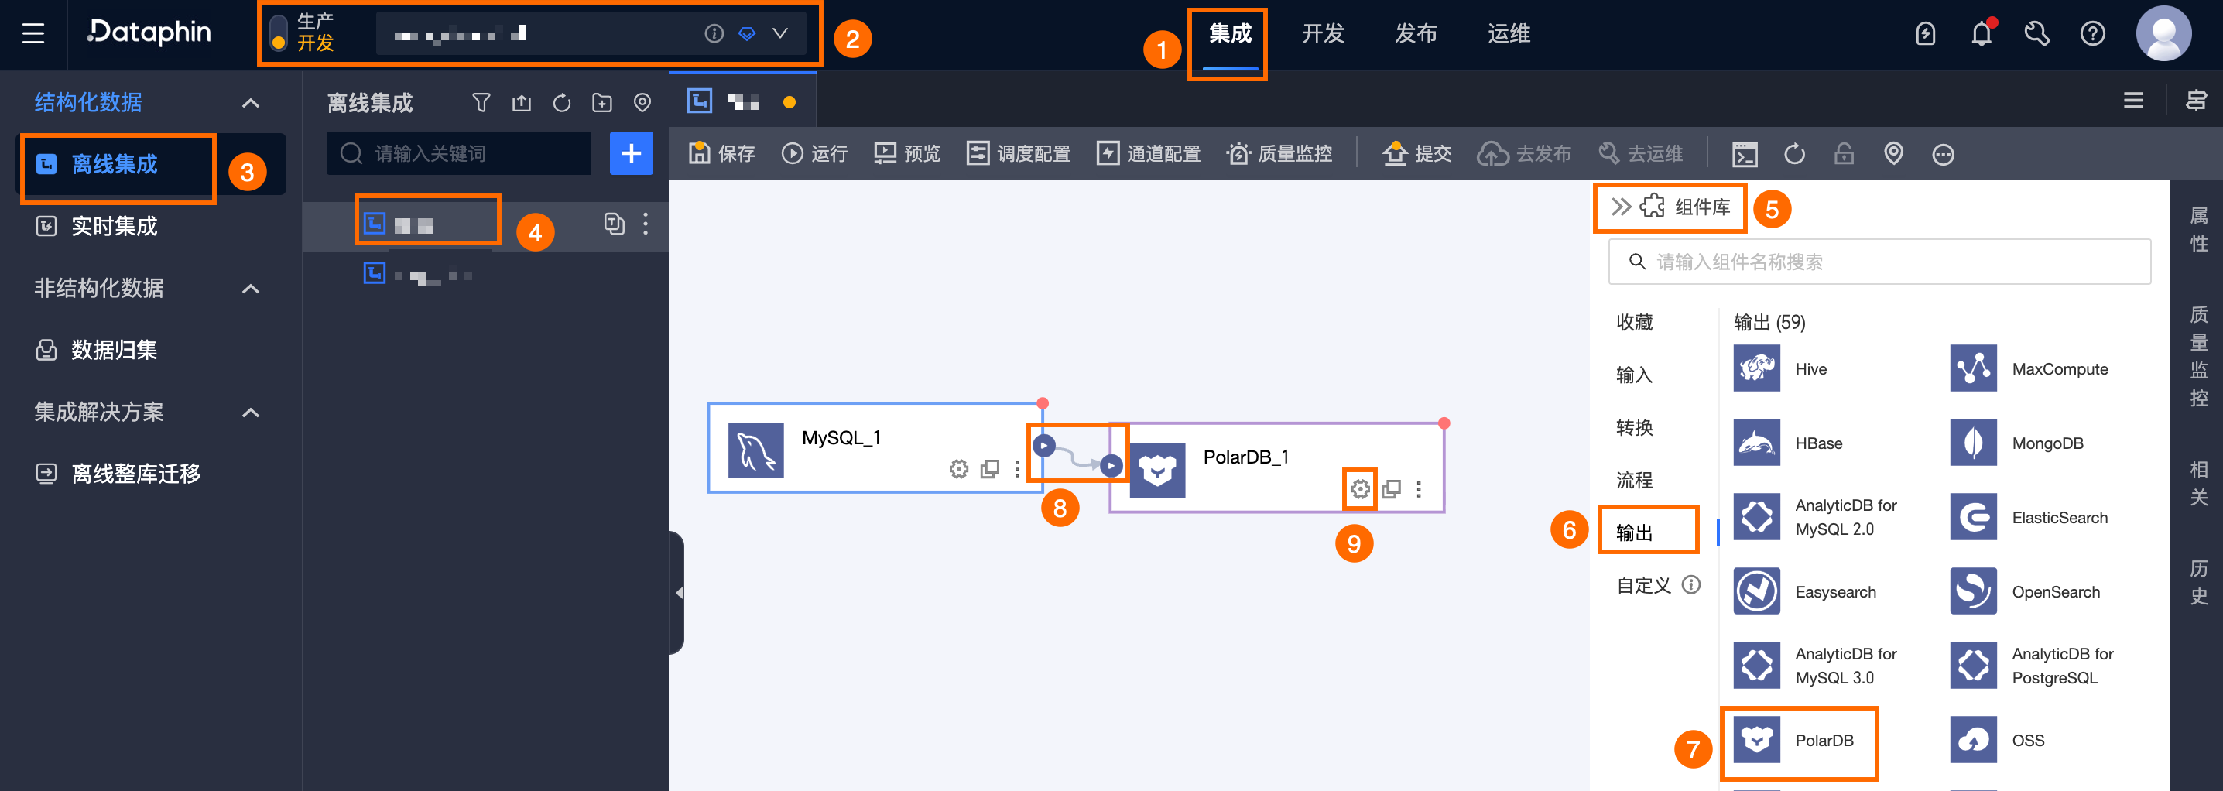Image resolution: width=2223 pixels, height=791 pixels.
Task: Focus the 请输入组件名称搜索 field
Action: 1879,262
